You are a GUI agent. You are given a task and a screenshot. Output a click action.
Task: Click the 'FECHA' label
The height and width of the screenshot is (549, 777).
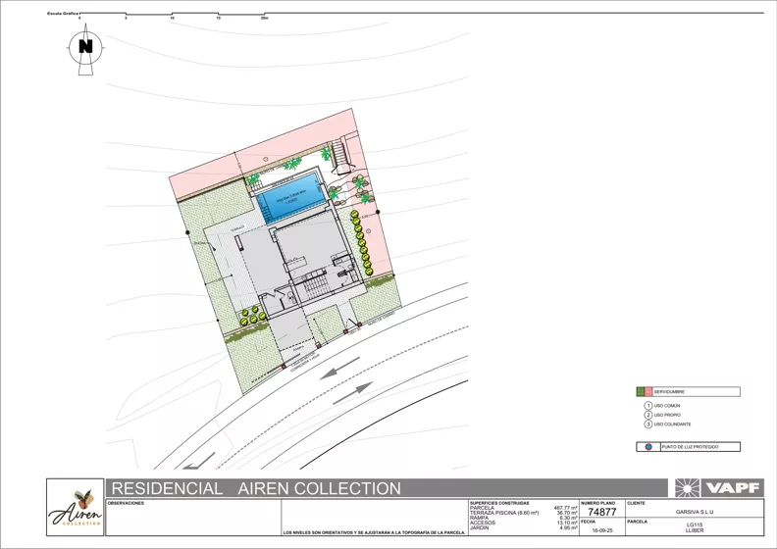click(589, 522)
